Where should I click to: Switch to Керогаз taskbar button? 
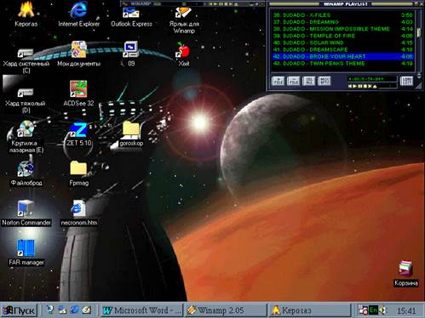tap(310, 310)
